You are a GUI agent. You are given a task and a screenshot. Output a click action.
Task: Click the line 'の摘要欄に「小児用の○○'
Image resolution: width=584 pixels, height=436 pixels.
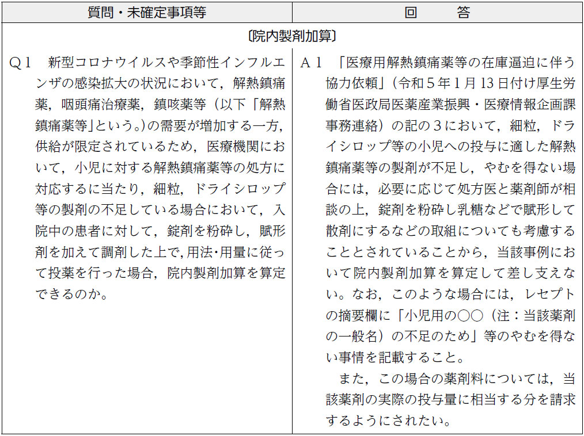pos(450,315)
